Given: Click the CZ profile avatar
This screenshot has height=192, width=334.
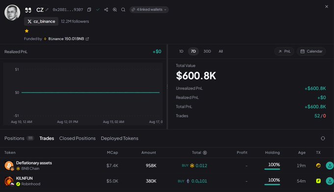Looking at the screenshot, I should [x=12, y=13].
